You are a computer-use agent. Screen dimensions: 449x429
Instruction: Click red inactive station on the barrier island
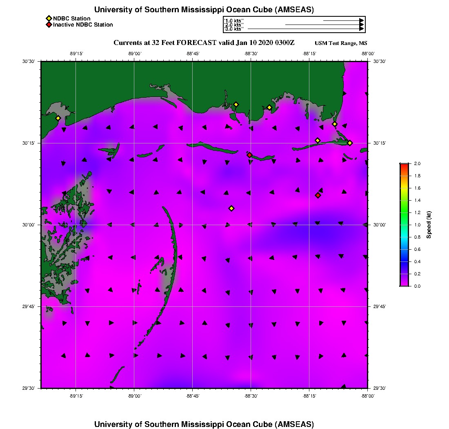(249, 155)
